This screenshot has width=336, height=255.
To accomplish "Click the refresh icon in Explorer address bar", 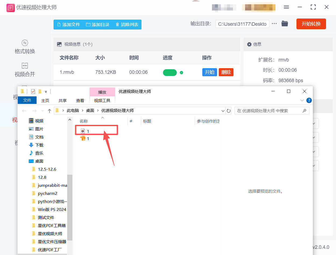I will (228, 111).
